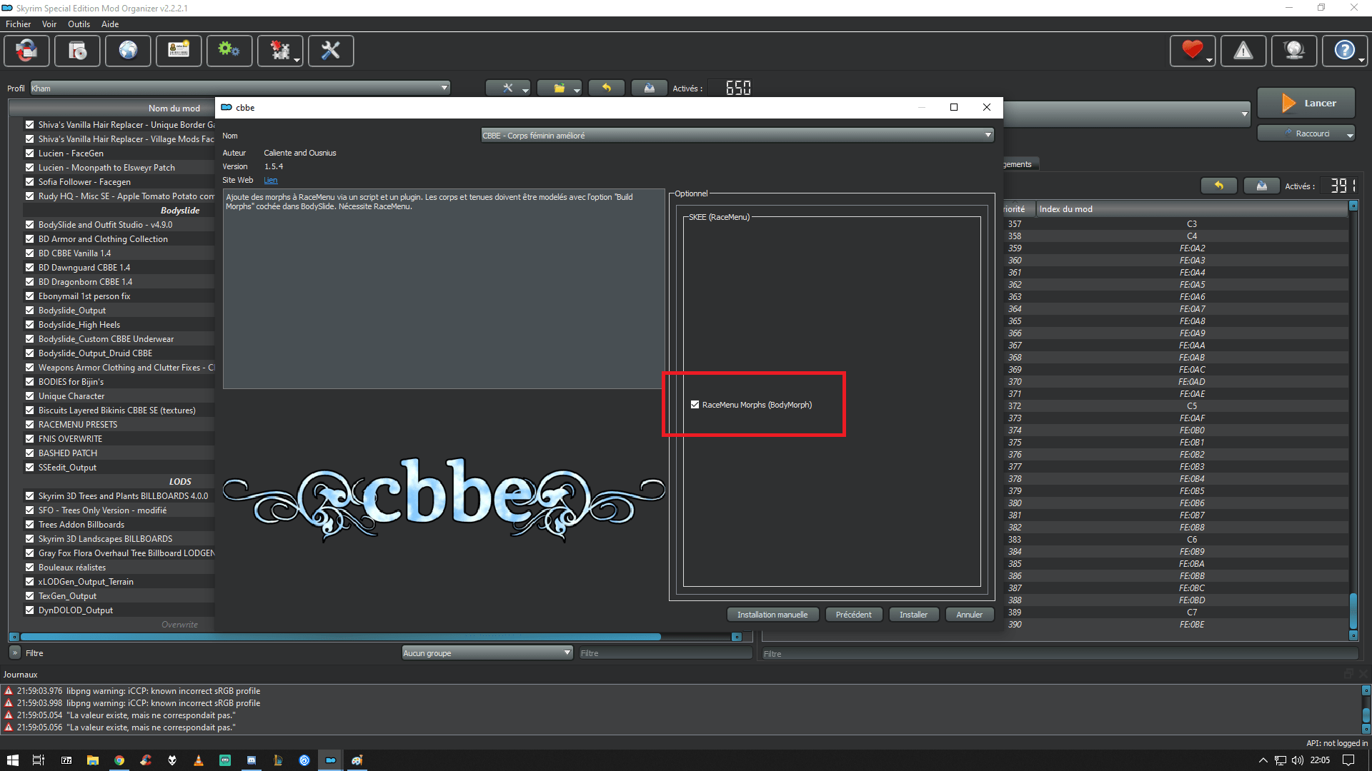Click the Lien website hyperlink

point(272,180)
